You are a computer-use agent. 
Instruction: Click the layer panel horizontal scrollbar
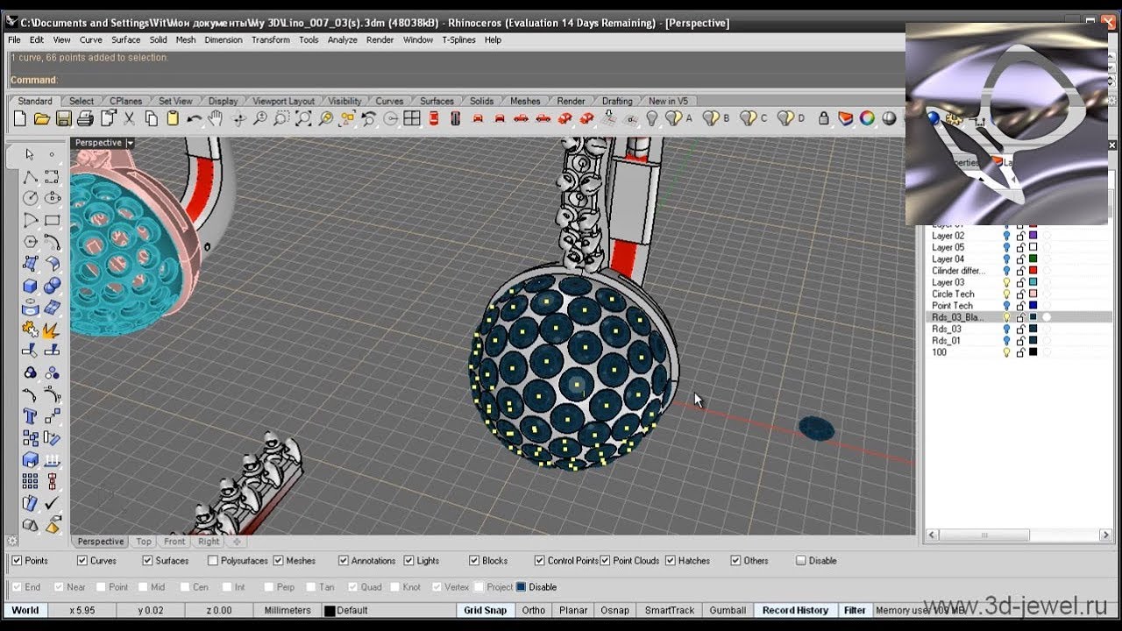[1020, 535]
